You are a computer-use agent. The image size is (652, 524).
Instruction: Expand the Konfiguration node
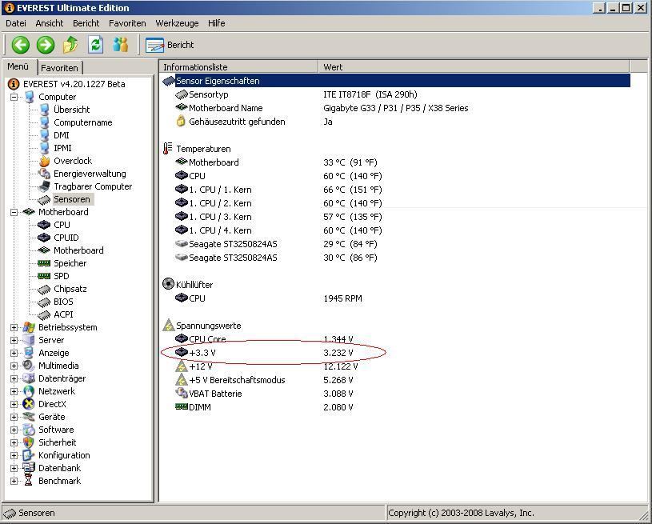click(x=14, y=455)
